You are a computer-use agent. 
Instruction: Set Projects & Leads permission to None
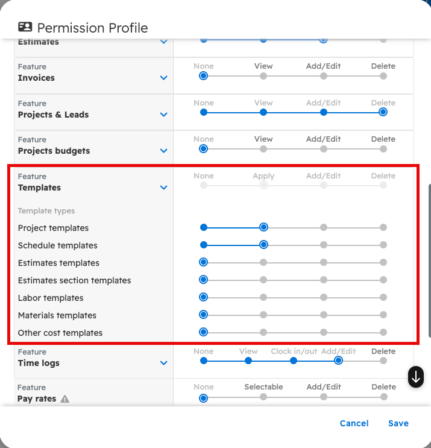tap(204, 112)
